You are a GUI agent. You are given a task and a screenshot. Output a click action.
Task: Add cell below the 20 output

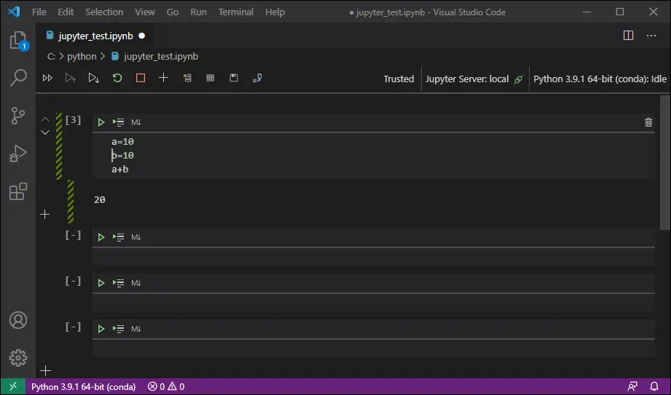coord(45,214)
